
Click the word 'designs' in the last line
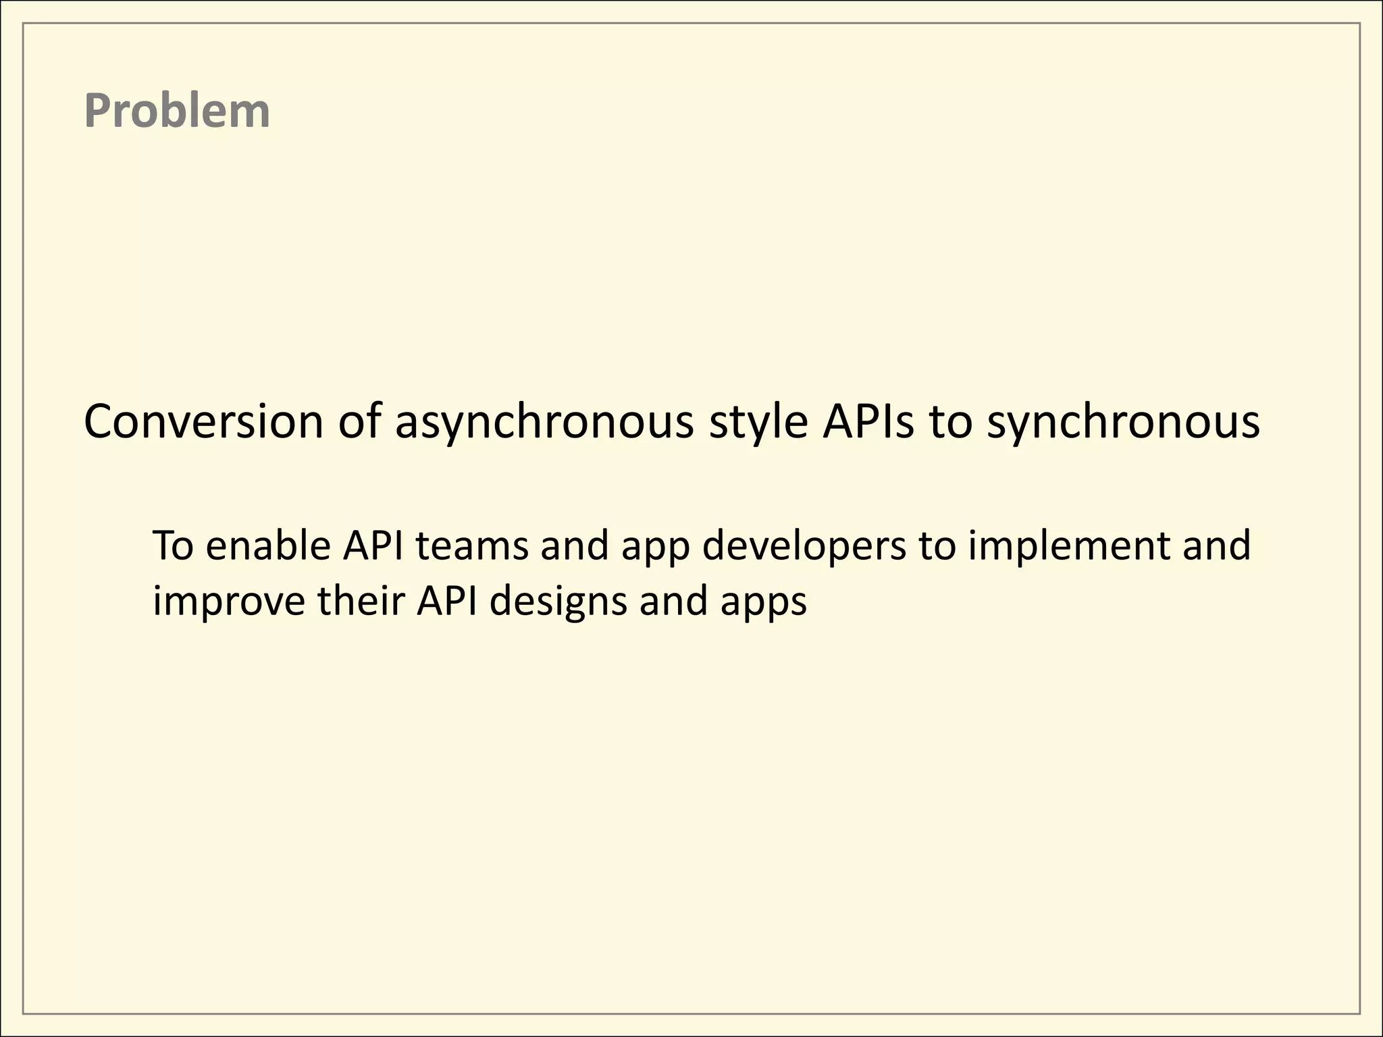pyautogui.click(x=558, y=600)
